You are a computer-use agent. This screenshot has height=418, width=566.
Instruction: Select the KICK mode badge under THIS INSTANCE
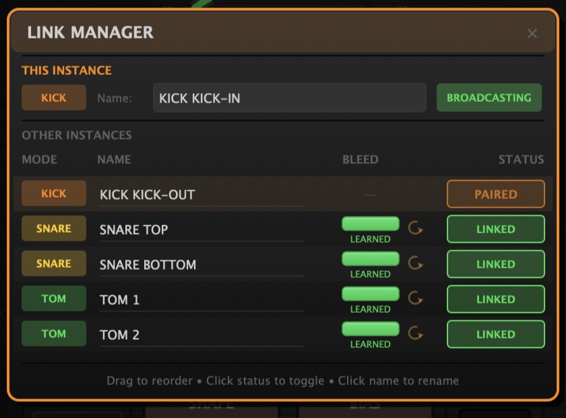click(x=53, y=97)
